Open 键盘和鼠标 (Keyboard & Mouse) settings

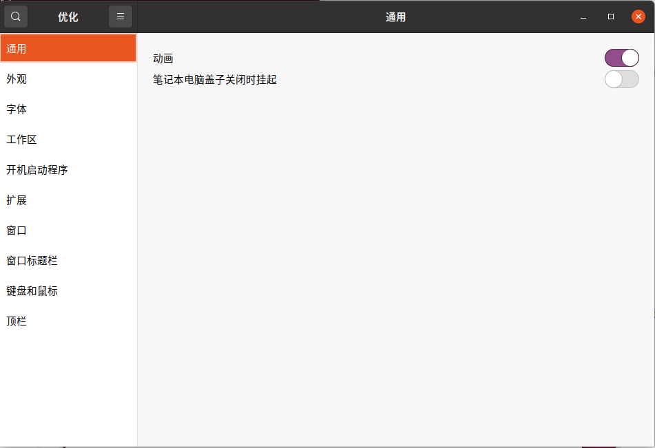tap(32, 290)
